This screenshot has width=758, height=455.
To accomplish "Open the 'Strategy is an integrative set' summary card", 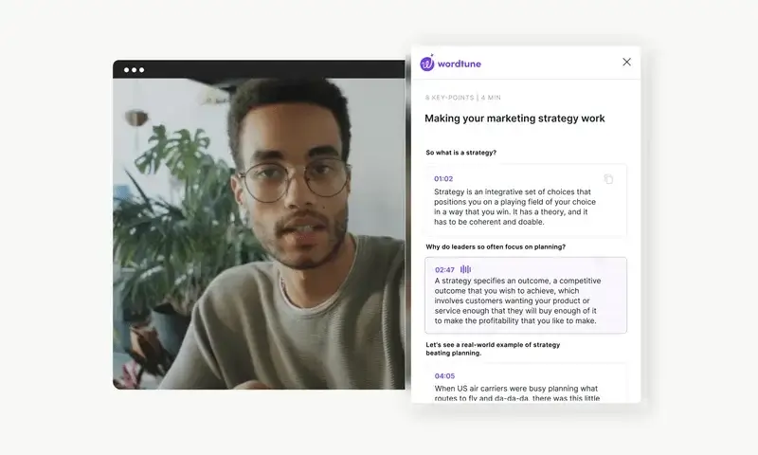I will tap(526, 200).
